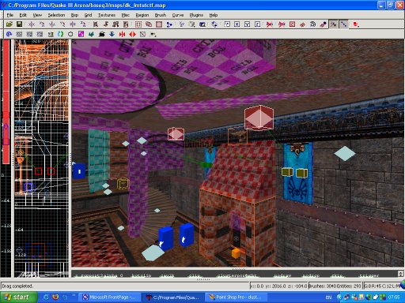The image size is (405, 303).
Task: Enable the free rotate tool
Action: tap(214, 24)
